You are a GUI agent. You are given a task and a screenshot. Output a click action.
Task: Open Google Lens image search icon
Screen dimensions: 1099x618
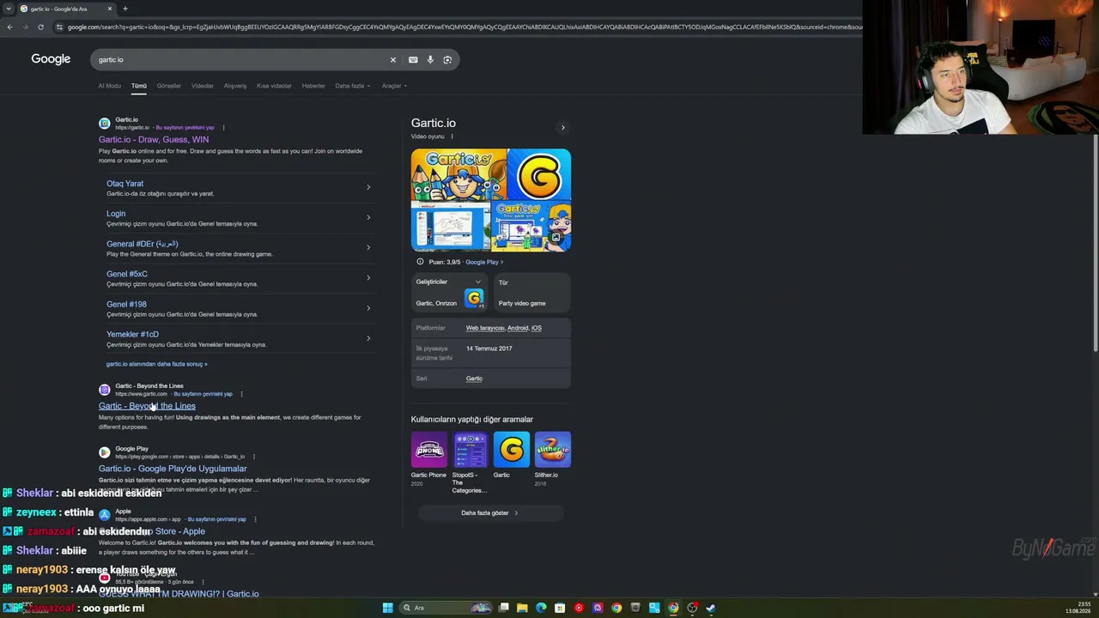click(x=447, y=59)
